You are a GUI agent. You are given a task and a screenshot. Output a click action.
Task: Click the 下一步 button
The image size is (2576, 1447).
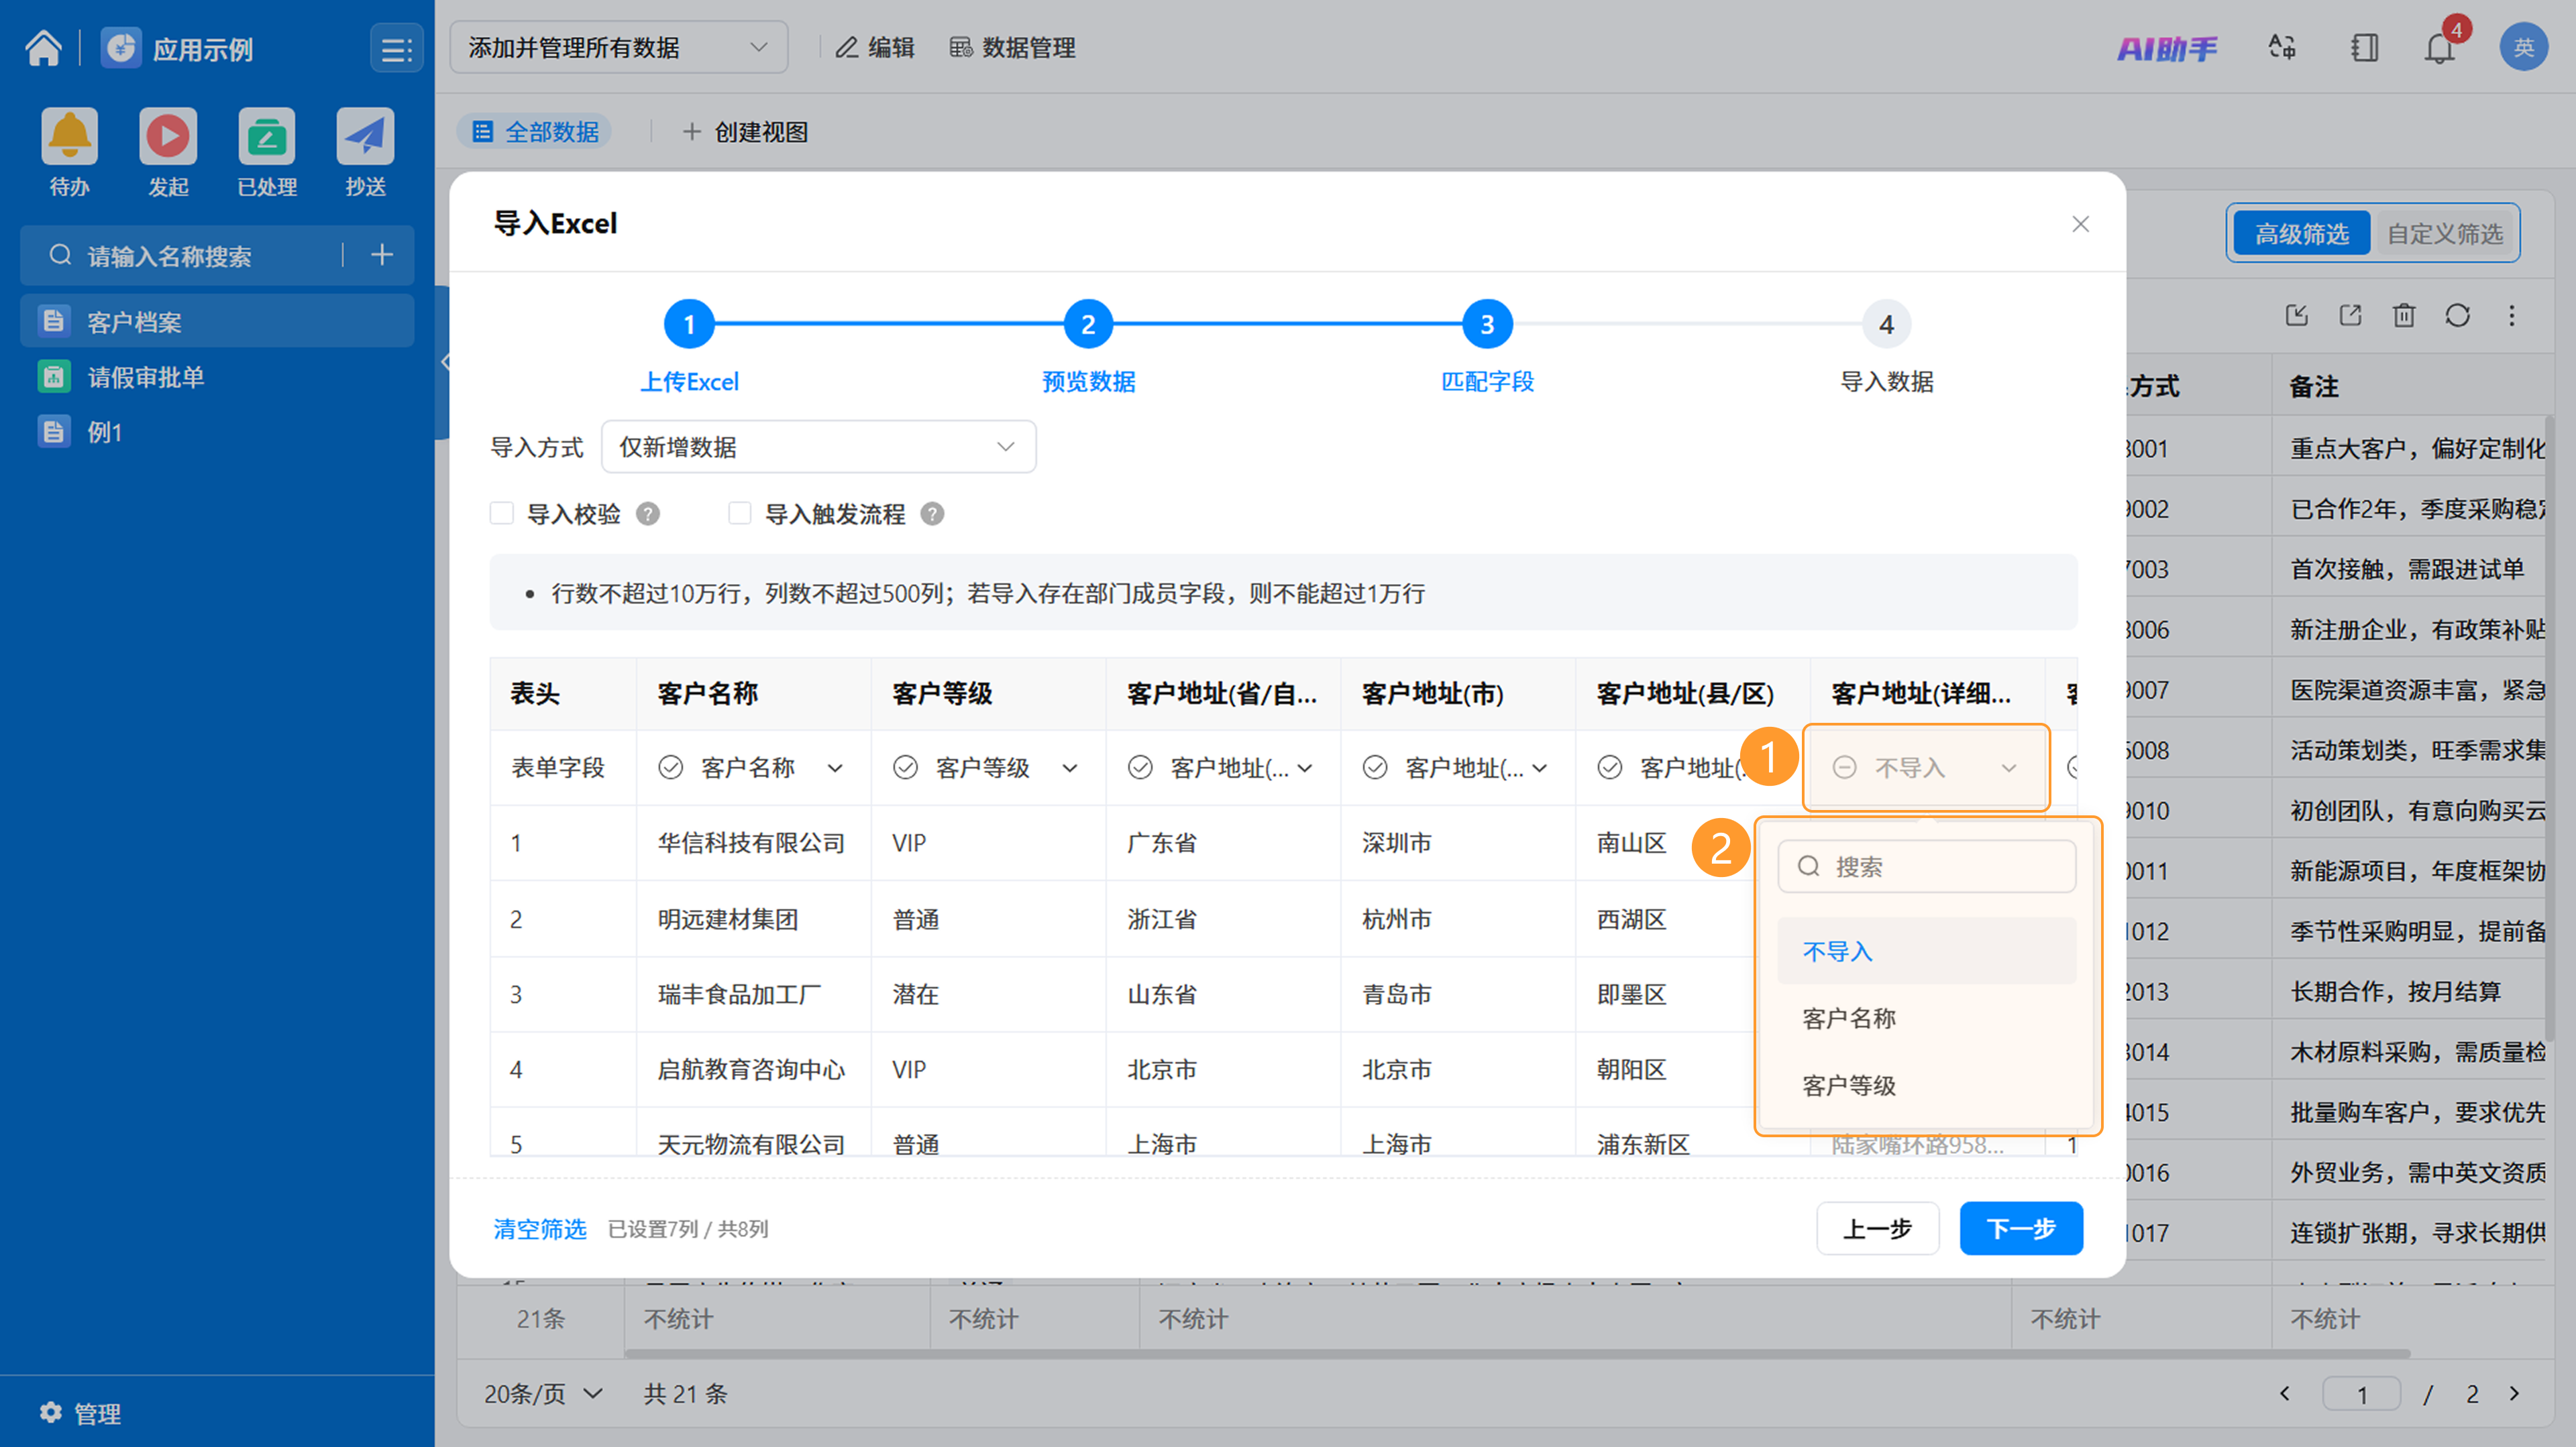click(2021, 1228)
